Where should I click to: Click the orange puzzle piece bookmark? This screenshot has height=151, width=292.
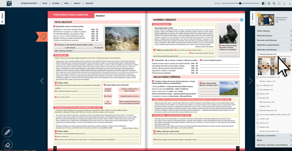click(42, 37)
